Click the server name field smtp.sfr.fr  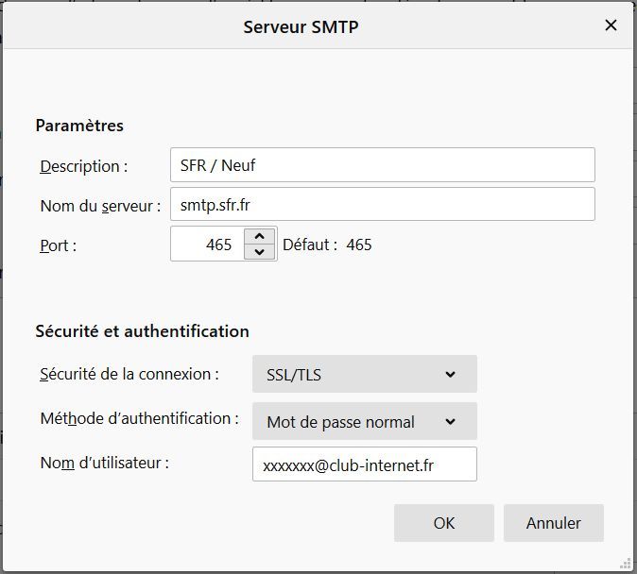[x=383, y=205]
